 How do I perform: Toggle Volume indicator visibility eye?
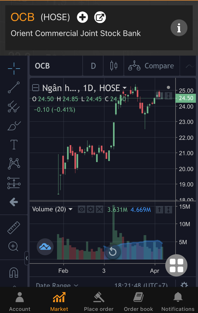(x=82, y=209)
